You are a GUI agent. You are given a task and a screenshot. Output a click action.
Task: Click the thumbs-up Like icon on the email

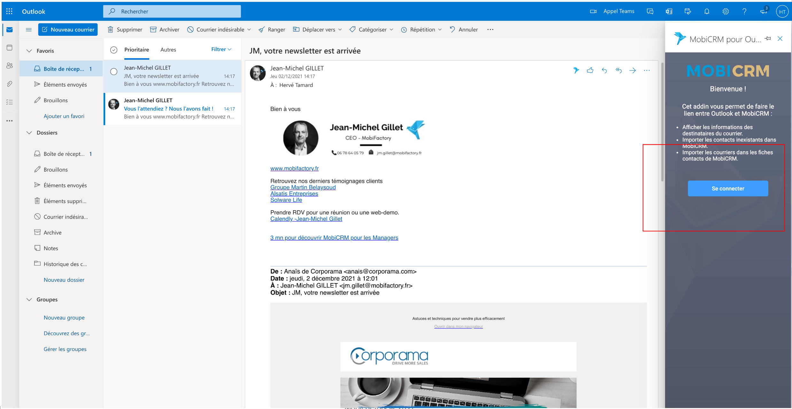click(x=590, y=70)
